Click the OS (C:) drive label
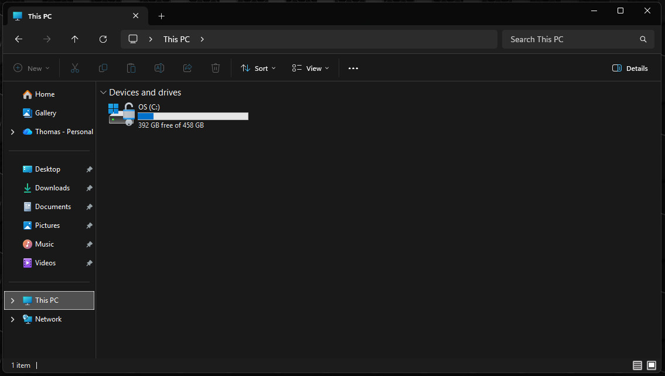 click(x=149, y=107)
